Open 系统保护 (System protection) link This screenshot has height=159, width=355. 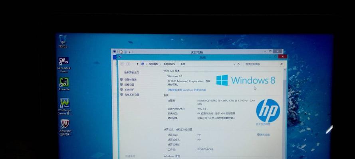[129, 89]
